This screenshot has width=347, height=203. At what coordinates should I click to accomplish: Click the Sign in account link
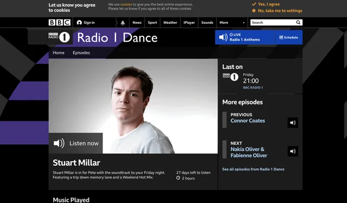(x=86, y=23)
